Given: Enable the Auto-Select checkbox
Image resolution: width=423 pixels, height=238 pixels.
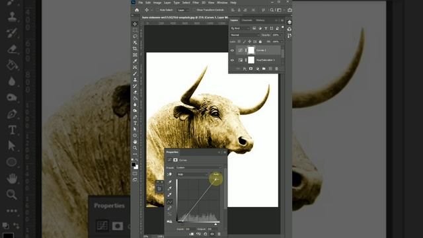Looking at the screenshot, I should [157, 10].
